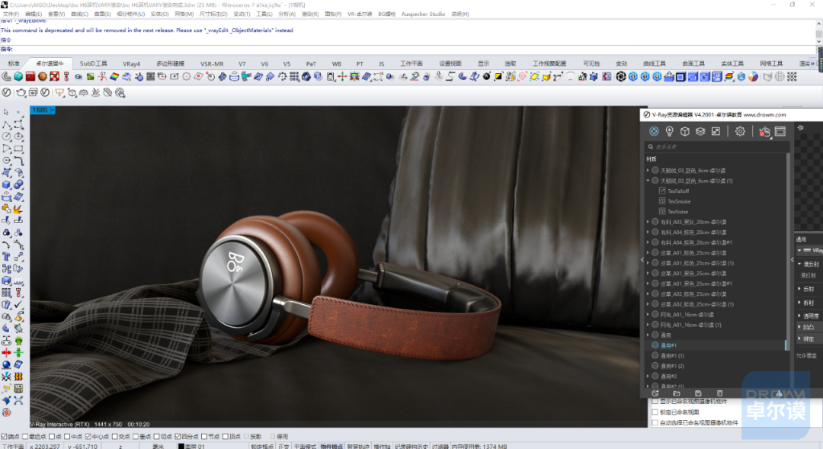Import asset file using the folder icon

(677, 393)
